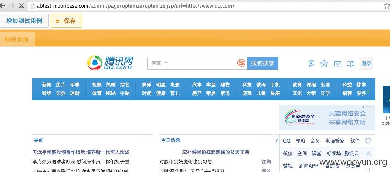
Task: Open topic 应补偿惨输在起跑线的贫民子弟
Action: click(x=216, y=152)
